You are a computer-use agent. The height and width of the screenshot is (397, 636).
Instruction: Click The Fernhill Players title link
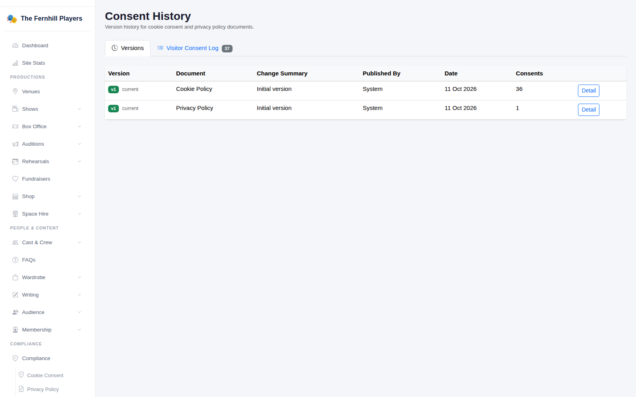coord(52,19)
